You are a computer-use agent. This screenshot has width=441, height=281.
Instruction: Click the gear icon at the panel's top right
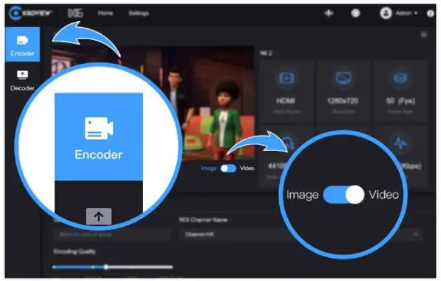[424, 35]
